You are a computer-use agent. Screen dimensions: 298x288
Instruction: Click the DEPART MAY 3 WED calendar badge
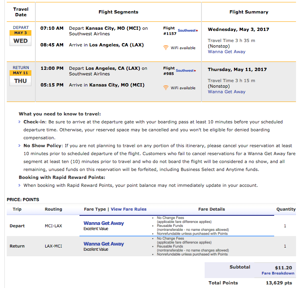(21, 36)
